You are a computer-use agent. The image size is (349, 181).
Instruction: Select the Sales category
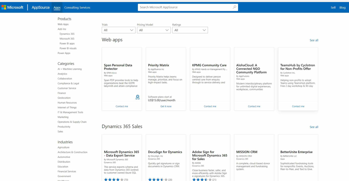coord(60,132)
